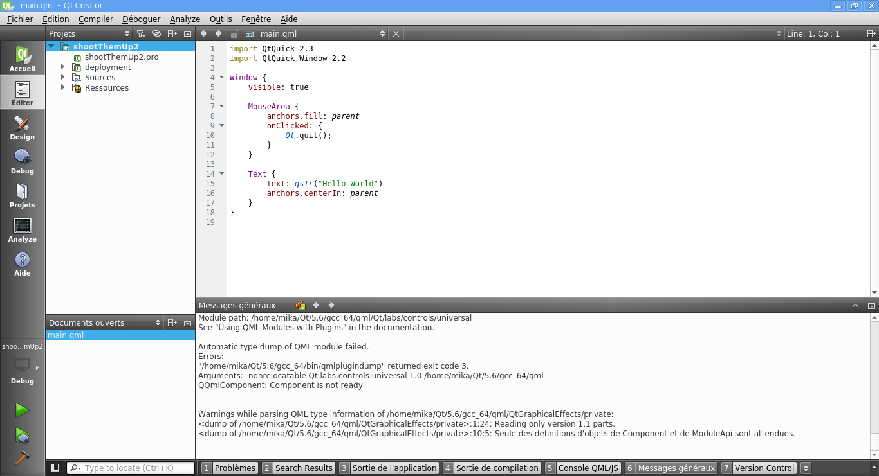Screen dimensions: 879x476
Task: Open the Aide help mode
Action: click(x=22, y=264)
